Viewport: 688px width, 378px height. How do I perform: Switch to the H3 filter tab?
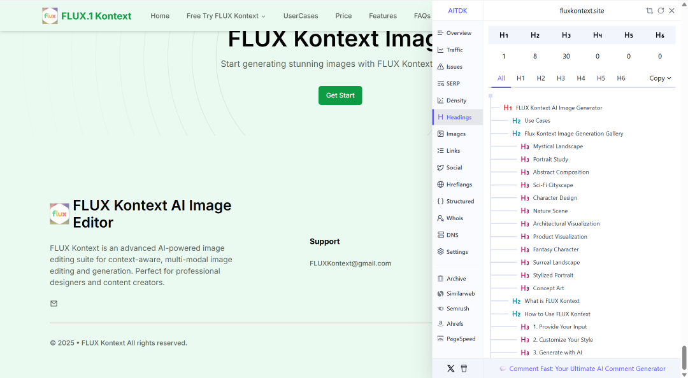(x=561, y=78)
